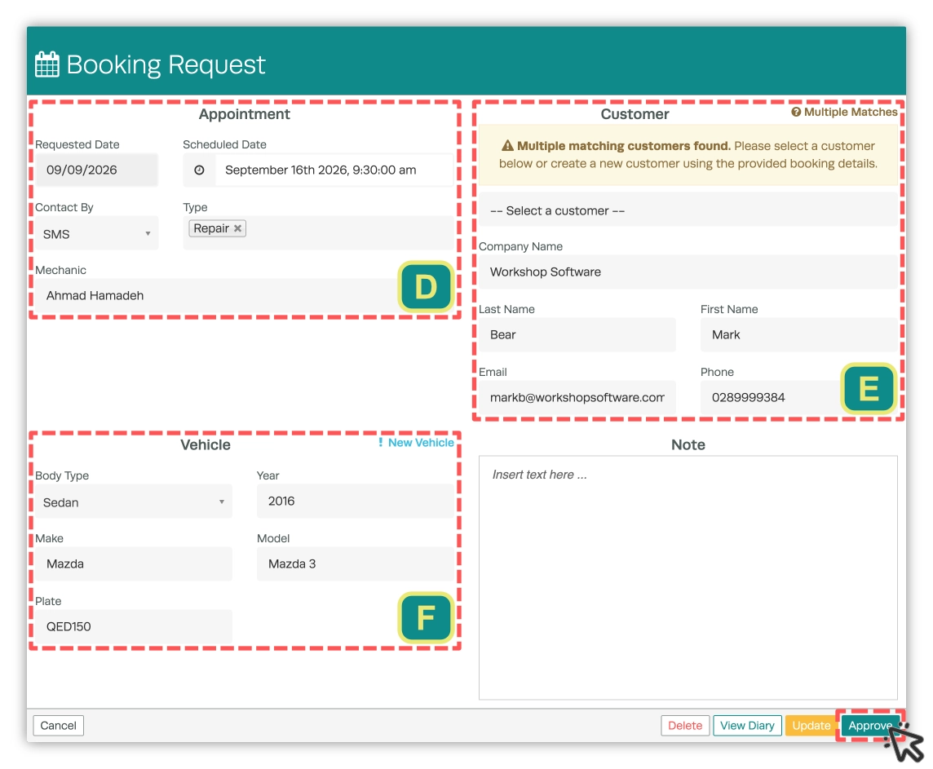This screenshot has width=933, height=769.
Task: Click the First Name field Mark
Action: [798, 335]
